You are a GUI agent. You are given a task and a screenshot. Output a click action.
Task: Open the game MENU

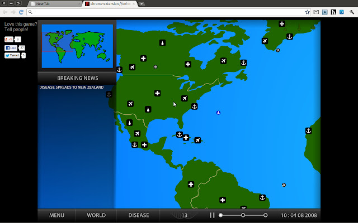click(x=56, y=215)
